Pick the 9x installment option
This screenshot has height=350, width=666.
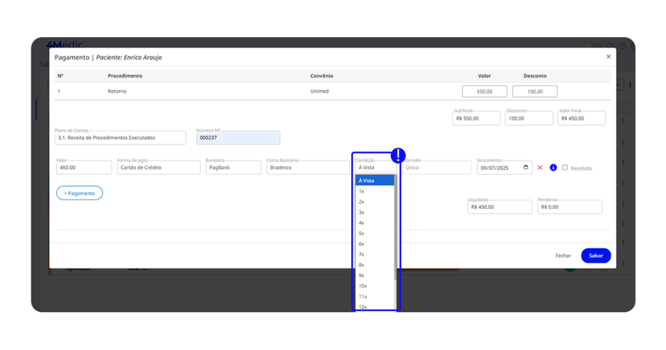coord(375,275)
